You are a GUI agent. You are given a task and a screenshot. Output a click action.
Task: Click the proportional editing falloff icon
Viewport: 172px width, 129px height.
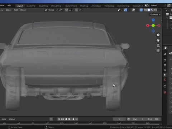coord(80,10)
